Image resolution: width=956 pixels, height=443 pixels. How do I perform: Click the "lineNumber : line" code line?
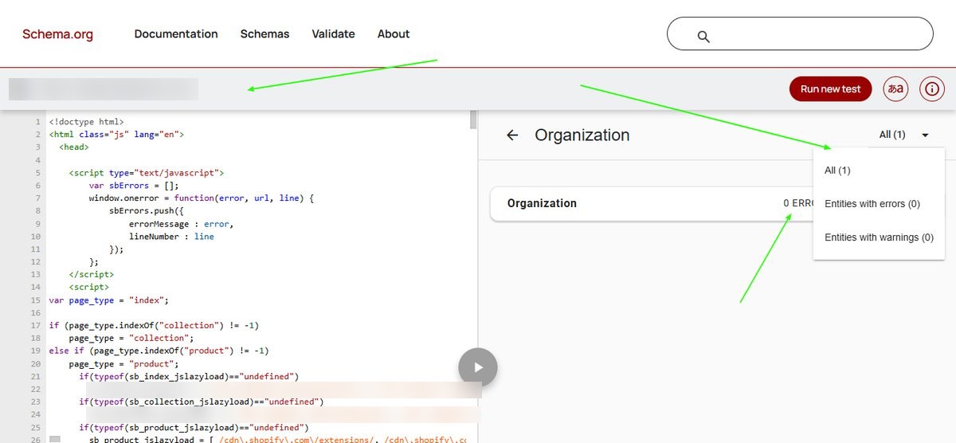point(171,237)
